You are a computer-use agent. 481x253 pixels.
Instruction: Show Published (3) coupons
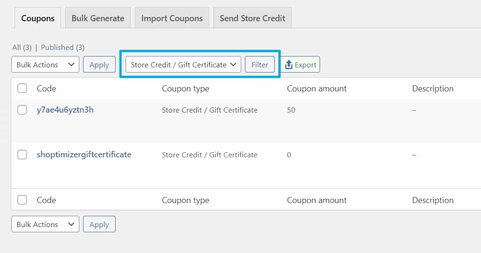pyautogui.click(x=63, y=48)
